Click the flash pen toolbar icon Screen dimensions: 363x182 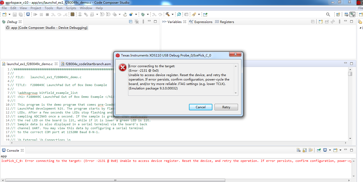click(194, 14)
